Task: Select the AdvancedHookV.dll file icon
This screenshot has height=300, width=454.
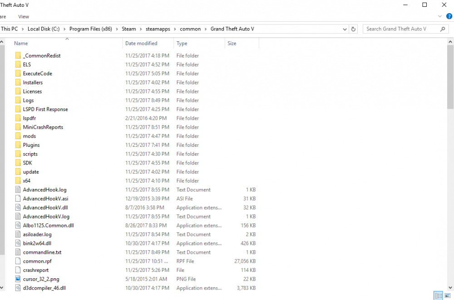Action: click(18, 208)
